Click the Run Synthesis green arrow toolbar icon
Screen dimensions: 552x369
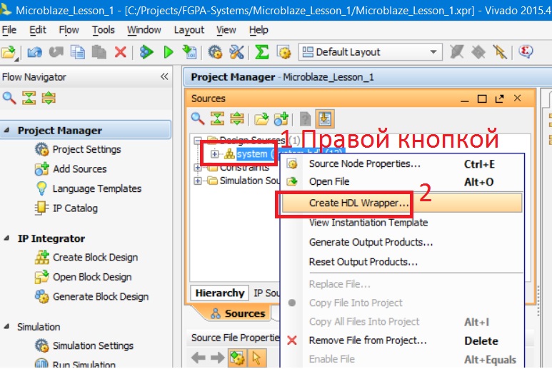pos(169,52)
